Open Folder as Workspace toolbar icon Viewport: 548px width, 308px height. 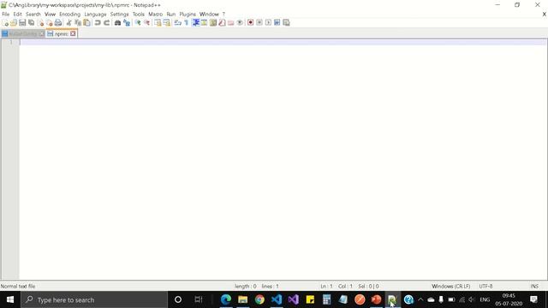pos(230,23)
